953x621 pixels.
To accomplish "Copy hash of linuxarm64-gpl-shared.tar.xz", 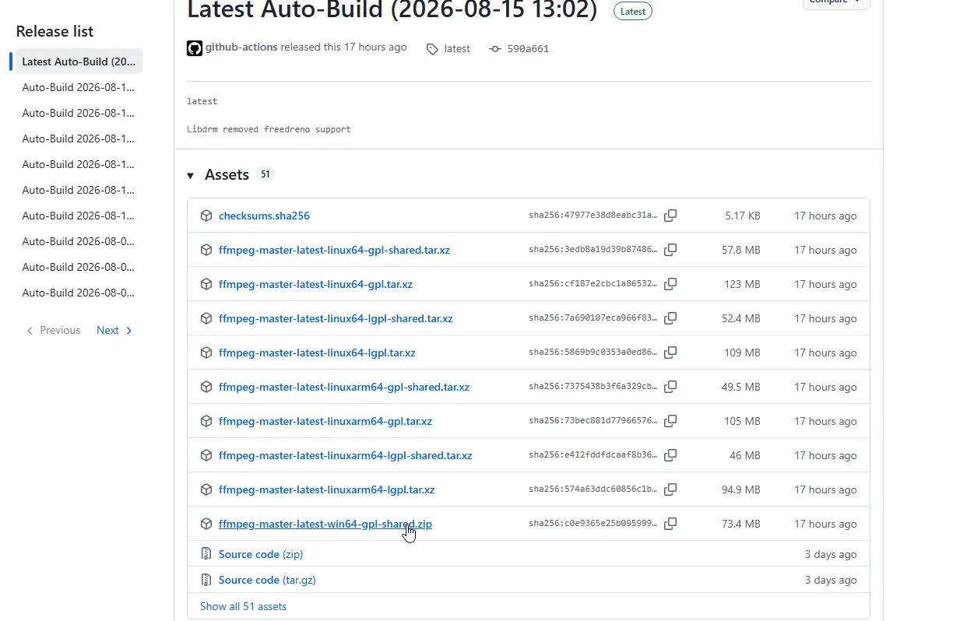I will point(670,387).
